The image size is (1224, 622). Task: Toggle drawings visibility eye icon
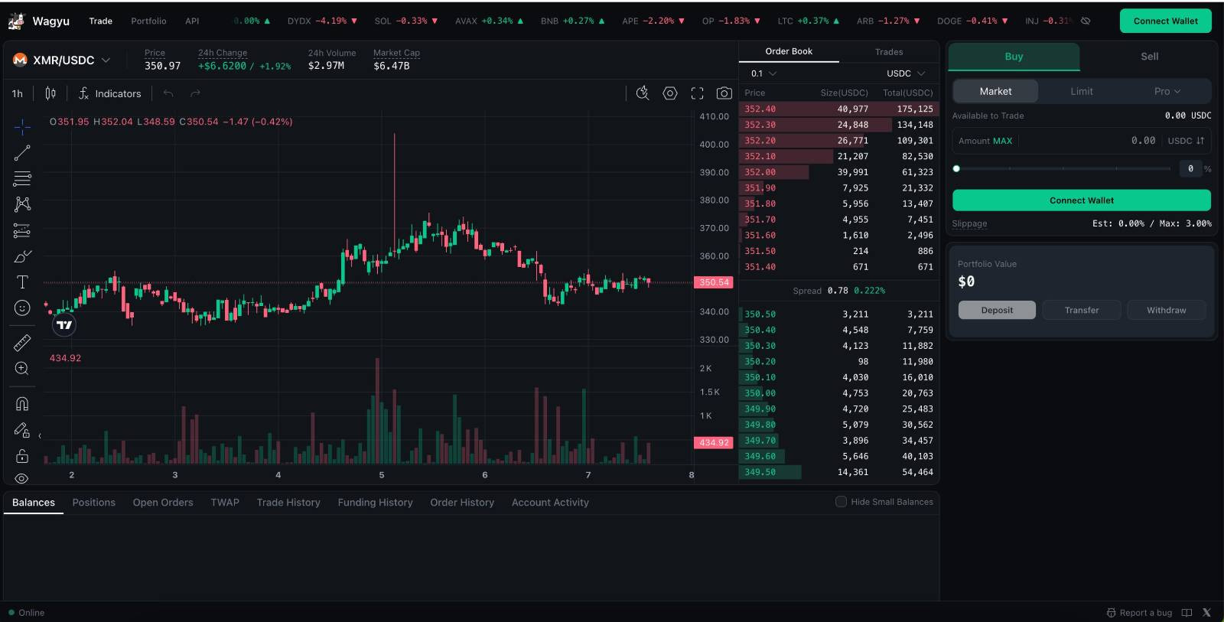pos(22,478)
